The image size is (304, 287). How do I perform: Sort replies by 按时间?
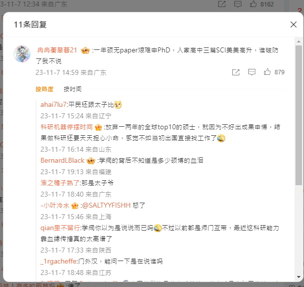(73, 89)
